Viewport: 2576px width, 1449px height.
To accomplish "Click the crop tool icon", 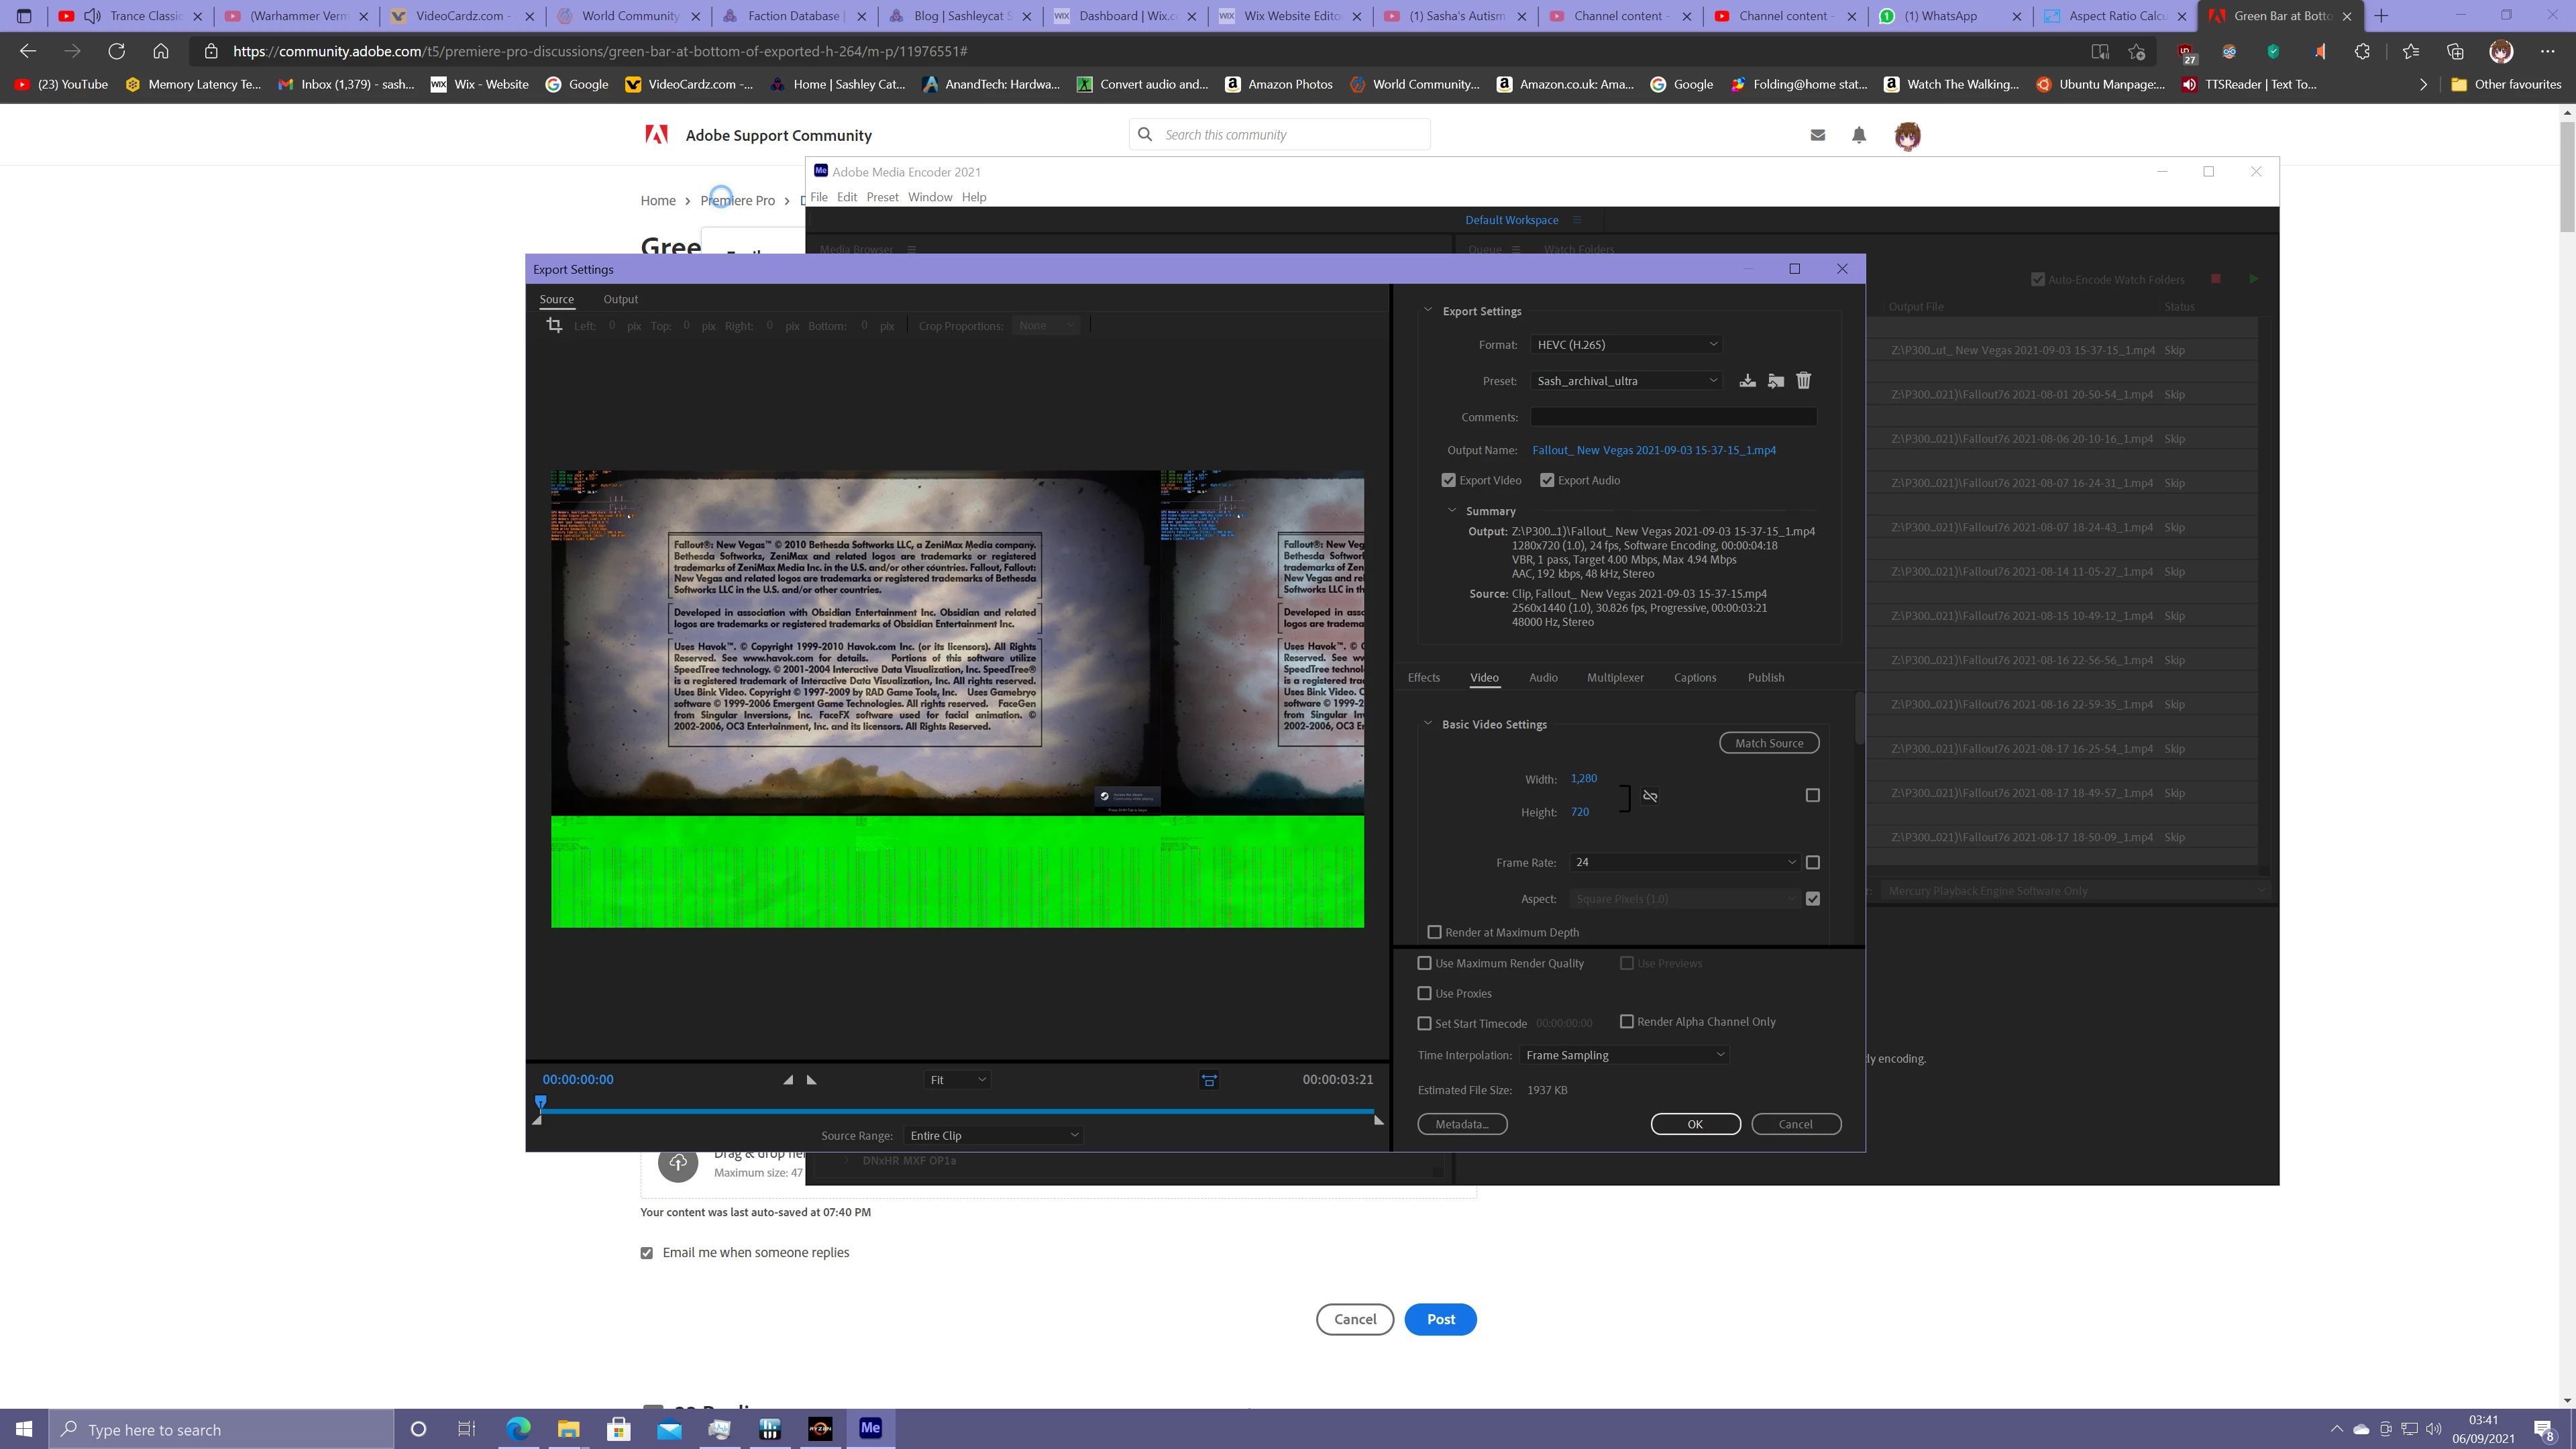I will point(554,325).
